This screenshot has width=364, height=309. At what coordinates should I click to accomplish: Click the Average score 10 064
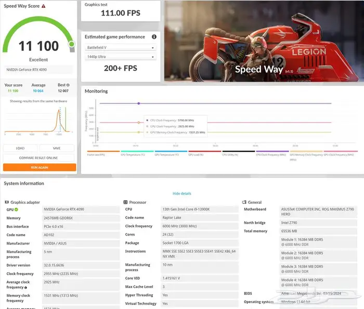pos(38,91)
